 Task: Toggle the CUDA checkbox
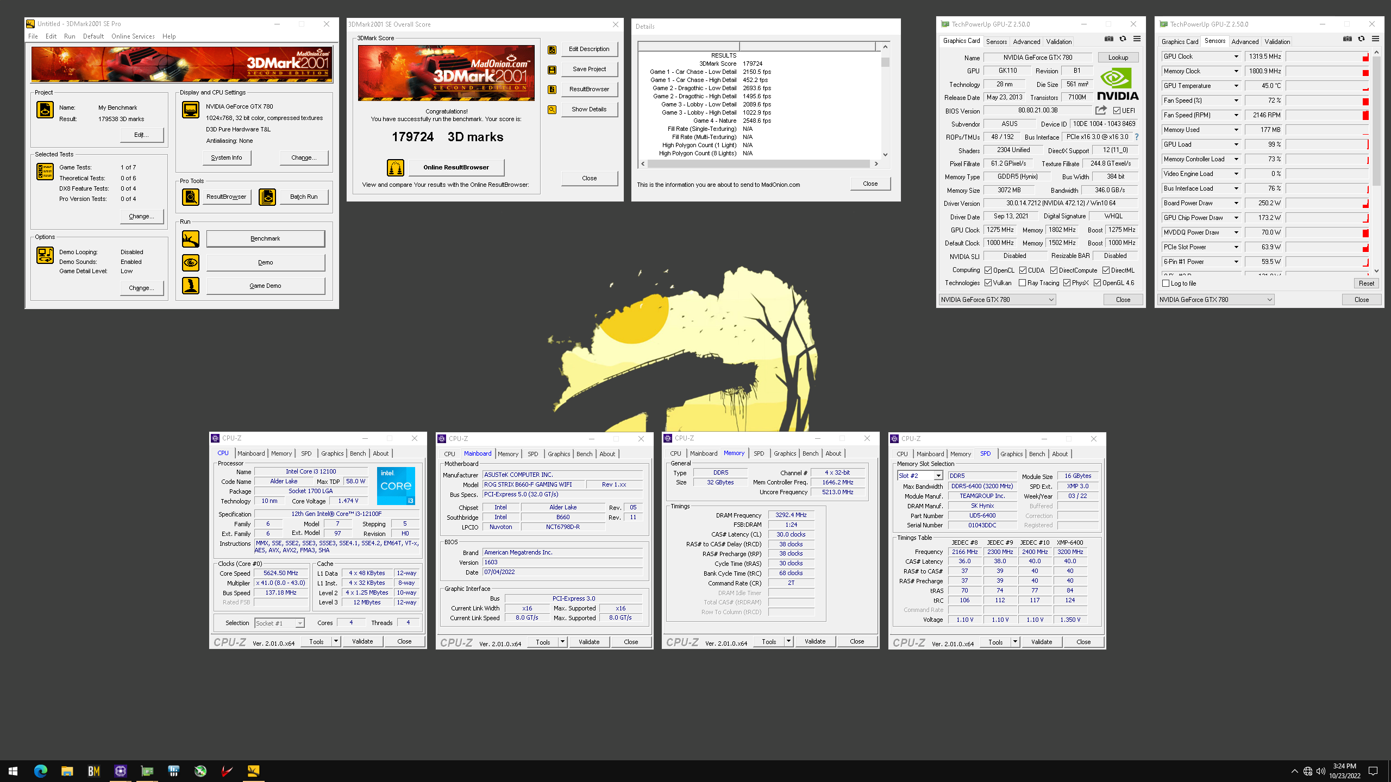tap(1023, 270)
